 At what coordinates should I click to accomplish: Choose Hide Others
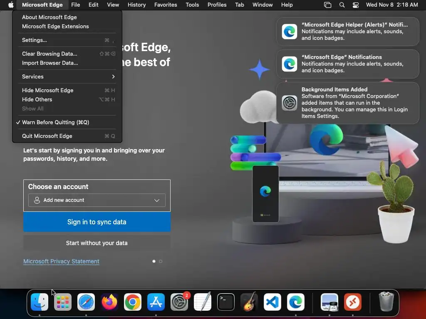(67, 100)
